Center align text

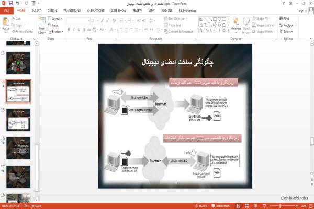click(x=126, y=30)
